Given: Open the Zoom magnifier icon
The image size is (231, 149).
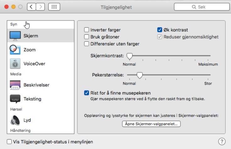Looking at the screenshot, I should [x=15, y=50].
